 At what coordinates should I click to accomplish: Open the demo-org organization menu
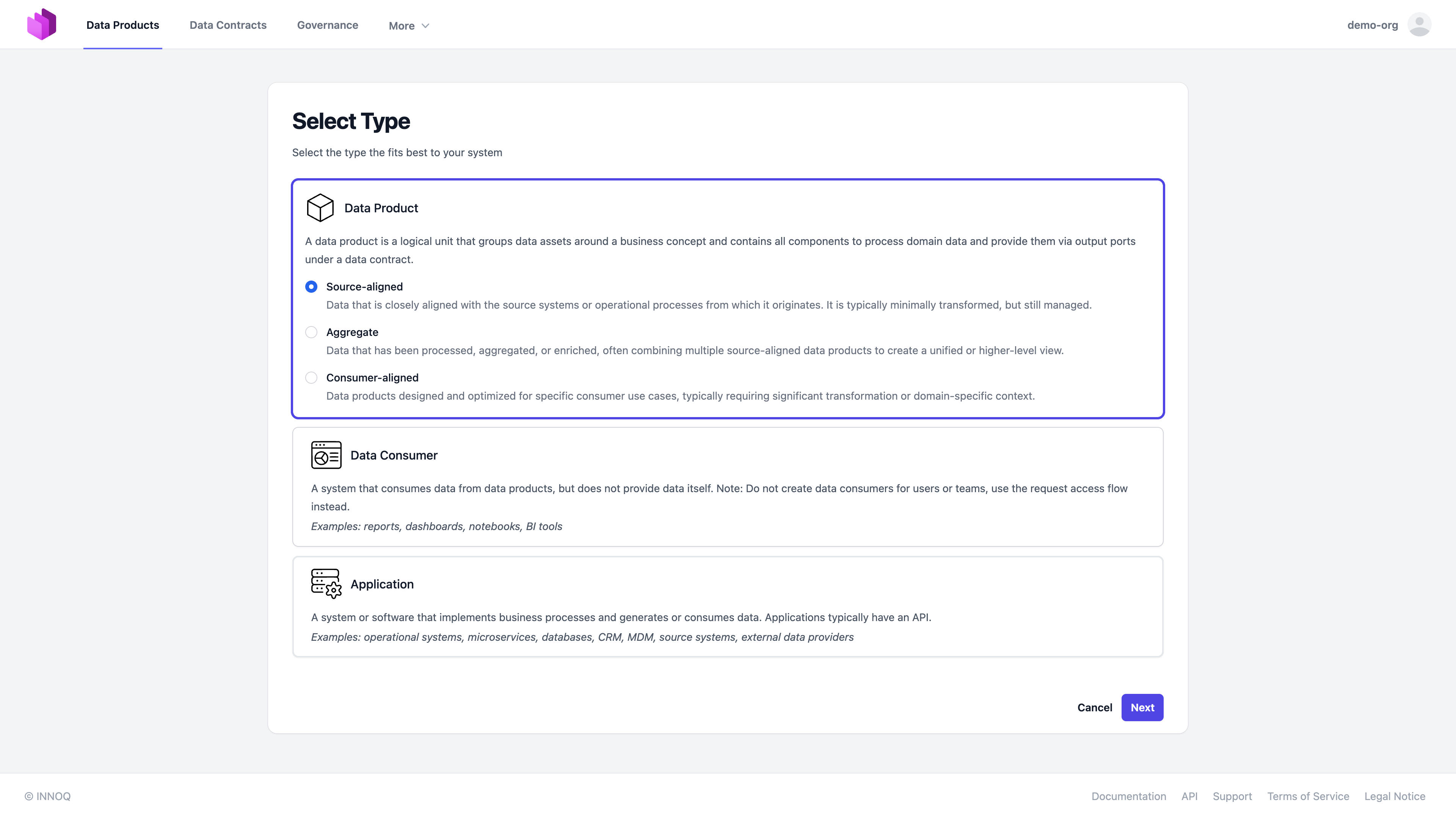1372,25
